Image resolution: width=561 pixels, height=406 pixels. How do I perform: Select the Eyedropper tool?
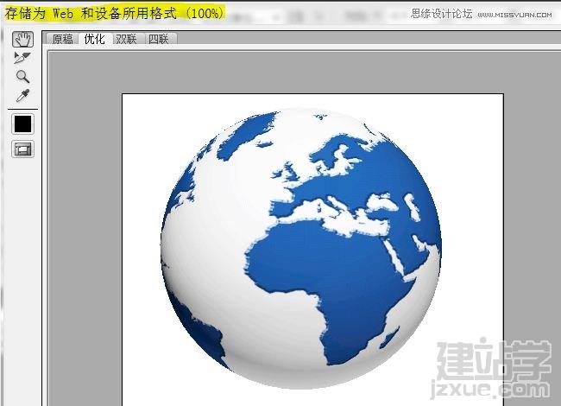(x=22, y=96)
